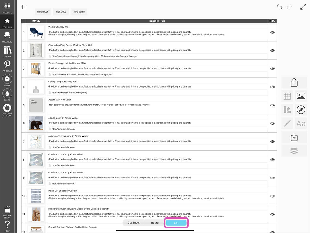Select the Shape cube icon
Image resolution: width=310 pixels, height=233 pixels.
7,79
